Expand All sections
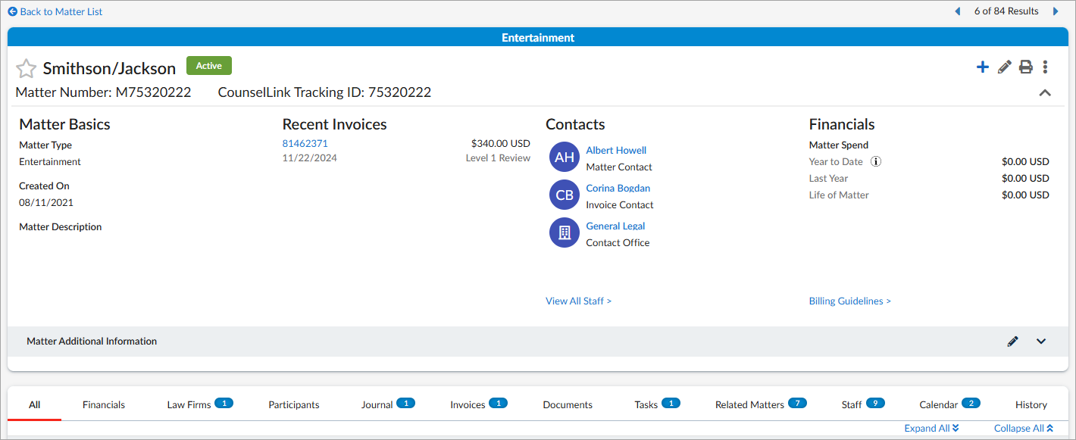 (931, 428)
